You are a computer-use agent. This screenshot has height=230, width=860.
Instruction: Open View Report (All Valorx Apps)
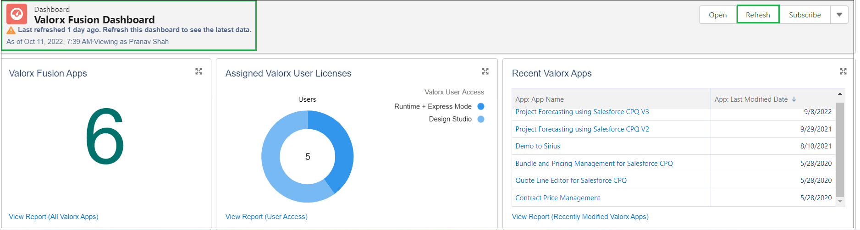pos(54,217)
